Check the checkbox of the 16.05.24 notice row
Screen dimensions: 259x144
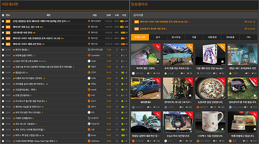(3, 21)
